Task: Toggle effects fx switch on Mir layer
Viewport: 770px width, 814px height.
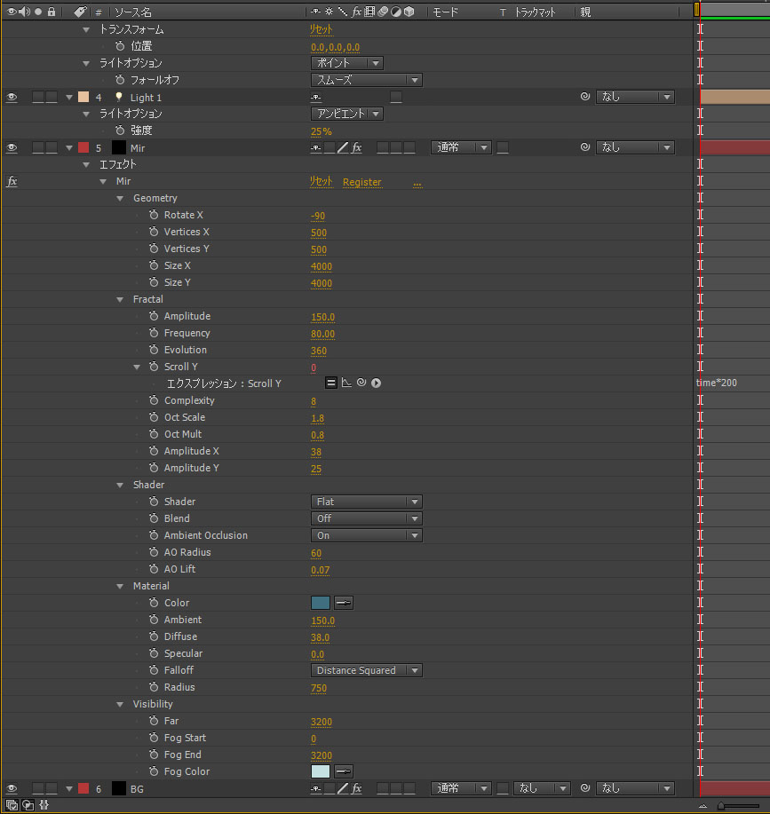Action: (357, 148)
